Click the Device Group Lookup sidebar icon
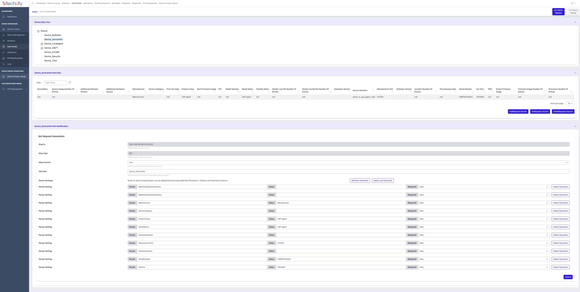Viewport: 580px width, 292px height. pos(4,76)
